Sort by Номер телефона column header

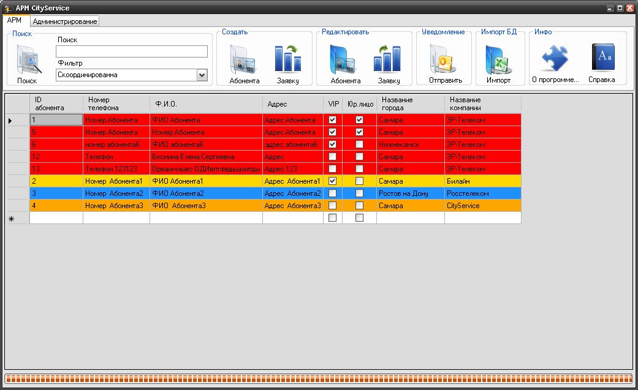(116, 104)
